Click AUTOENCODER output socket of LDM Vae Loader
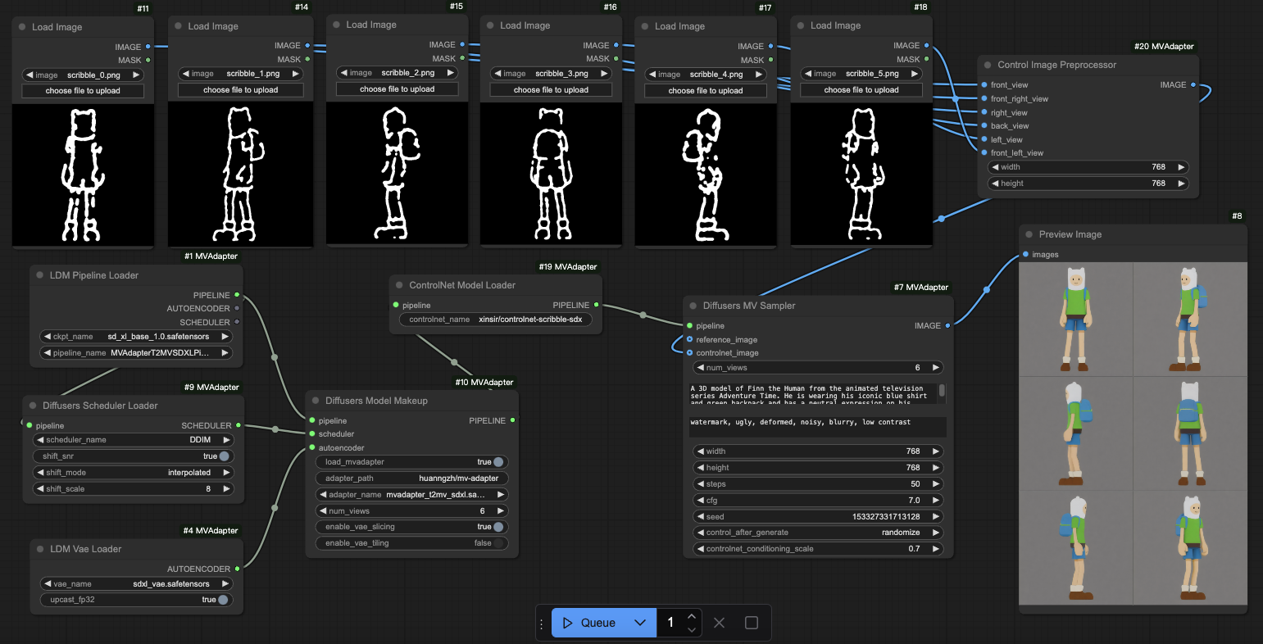Image resolution: width=1263 pixels, height=644 pixels. [237, 569]
